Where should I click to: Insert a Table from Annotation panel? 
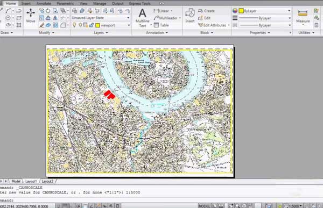pos(161,25)
